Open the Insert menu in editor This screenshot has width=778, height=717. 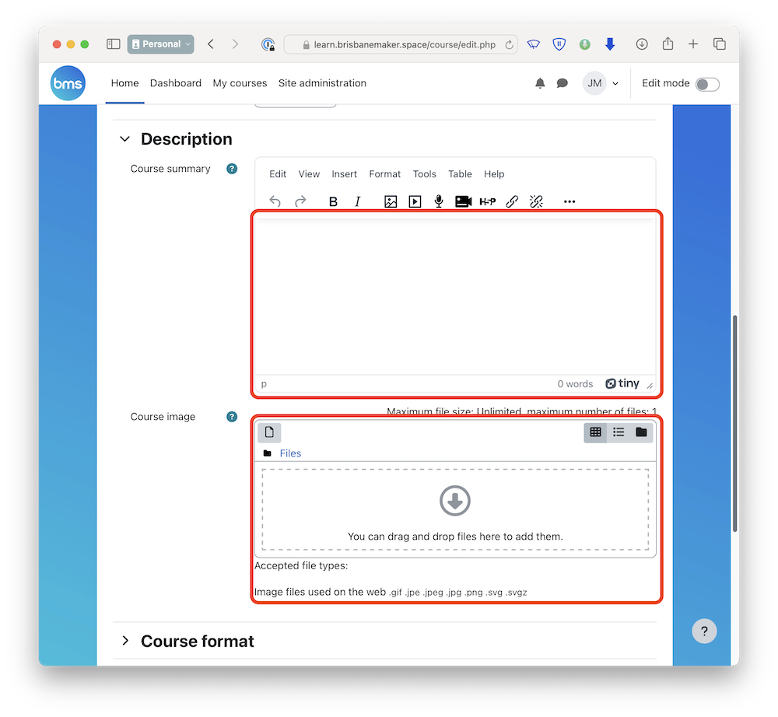tap(344, 174)
